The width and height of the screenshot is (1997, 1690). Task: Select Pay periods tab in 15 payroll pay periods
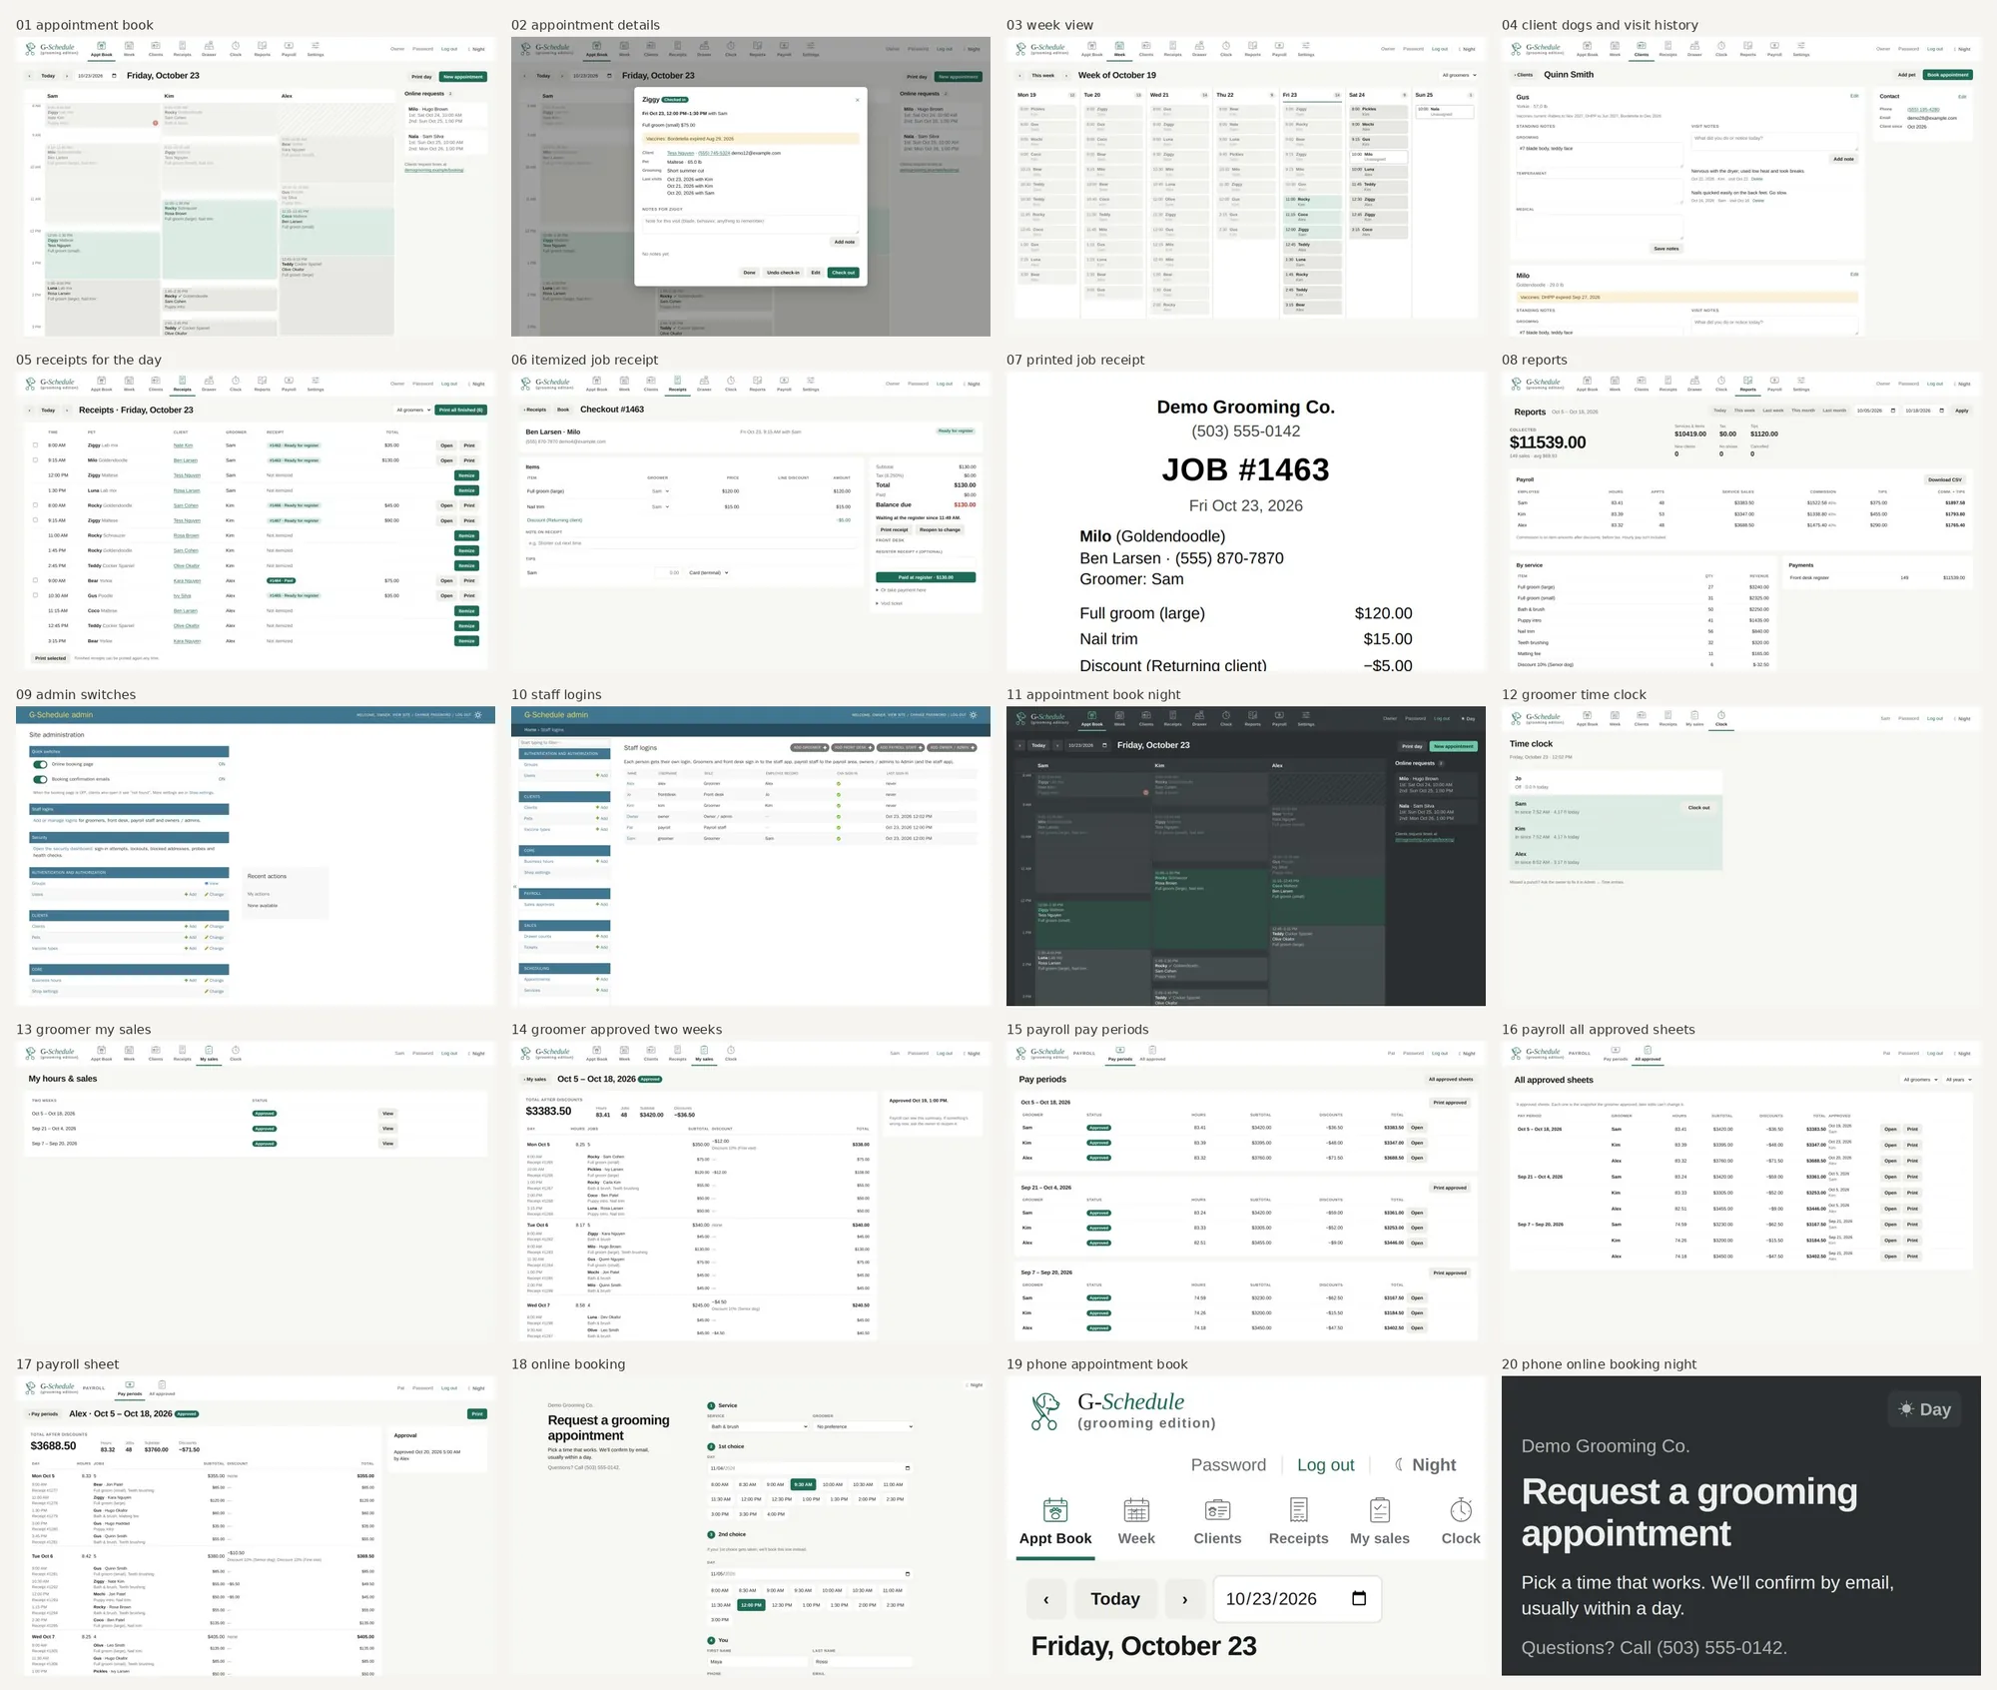pyautogui.click(x=1120, y=1054)
